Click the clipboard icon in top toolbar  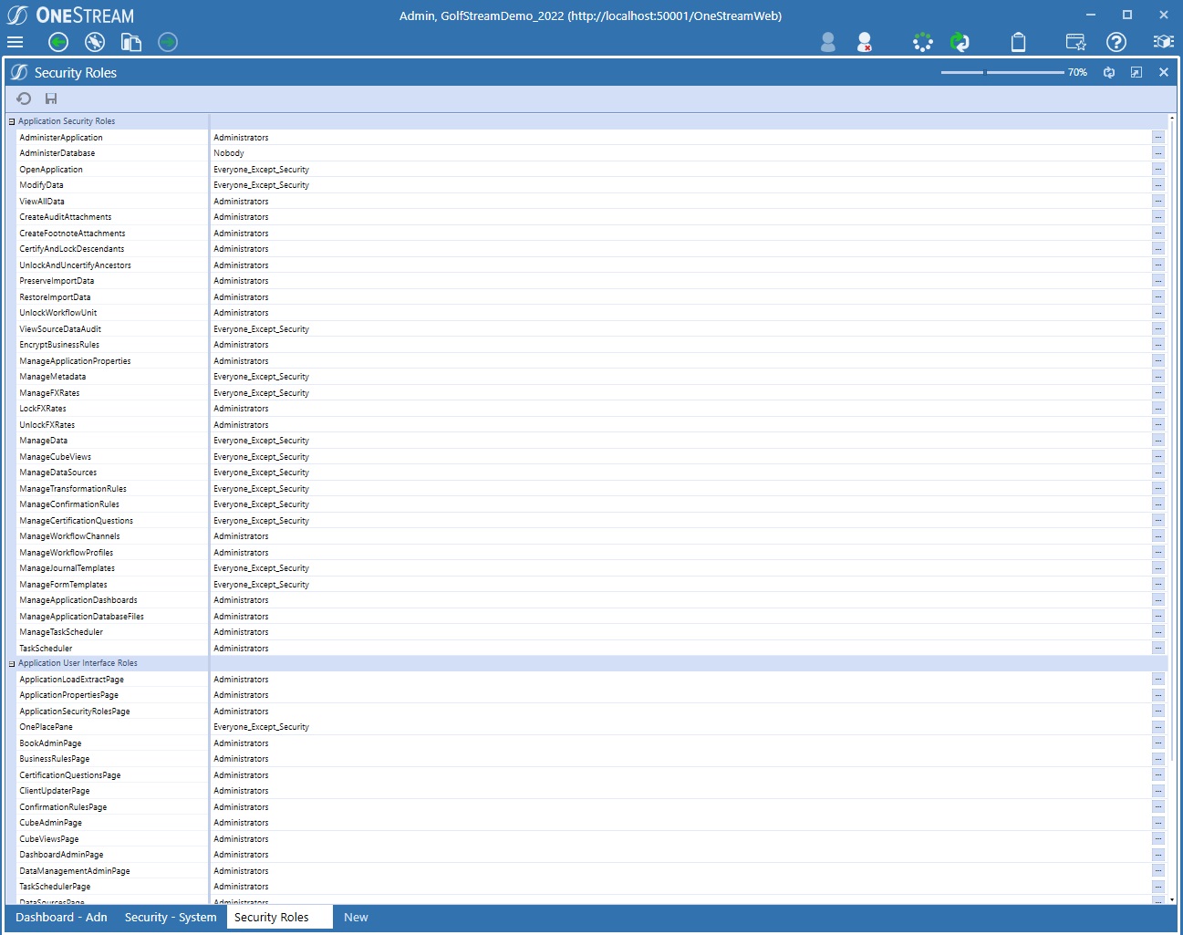click(1019, 42)
